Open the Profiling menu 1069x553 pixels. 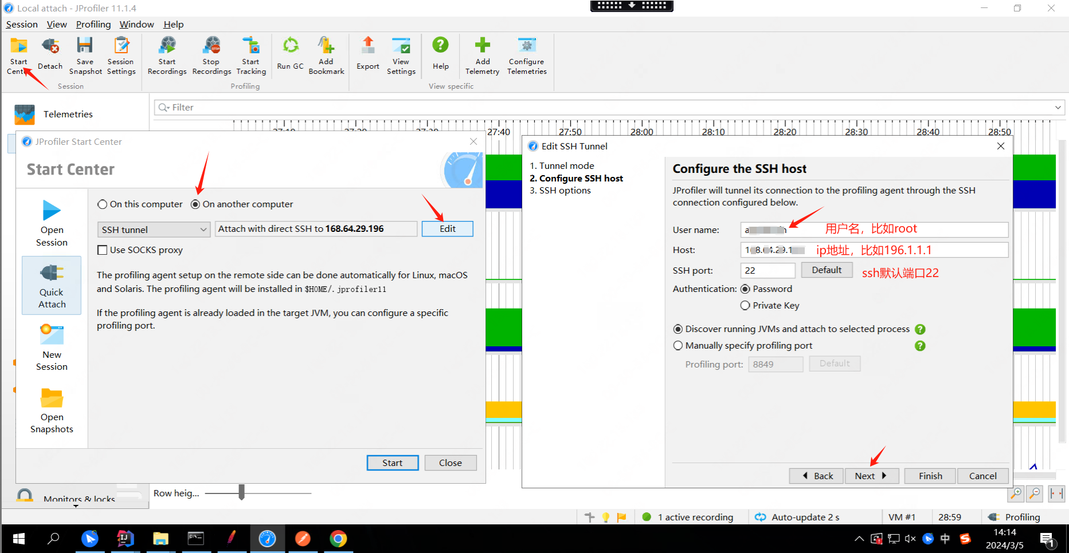pos(93,25)
